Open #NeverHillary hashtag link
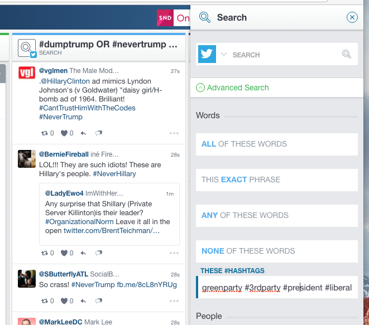 tap(114, 174)
